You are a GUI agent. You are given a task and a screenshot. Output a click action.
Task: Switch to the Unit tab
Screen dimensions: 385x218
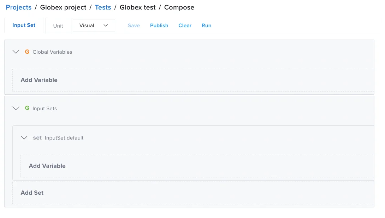[x=58, y=25]
